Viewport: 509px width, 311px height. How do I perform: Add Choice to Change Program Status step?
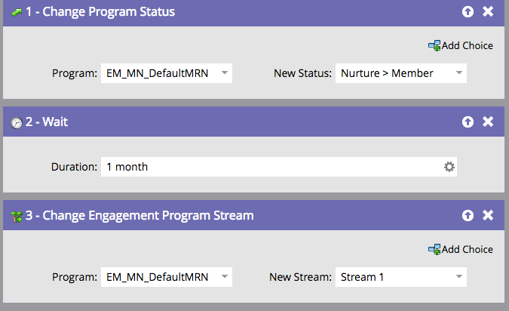(x=460, y=46)
